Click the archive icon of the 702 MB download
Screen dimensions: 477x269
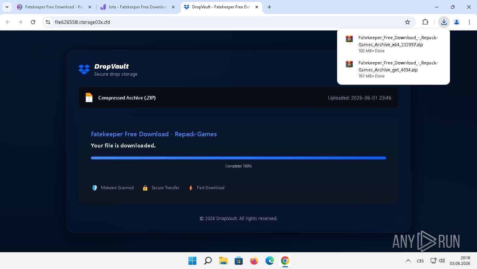point(349,39)
